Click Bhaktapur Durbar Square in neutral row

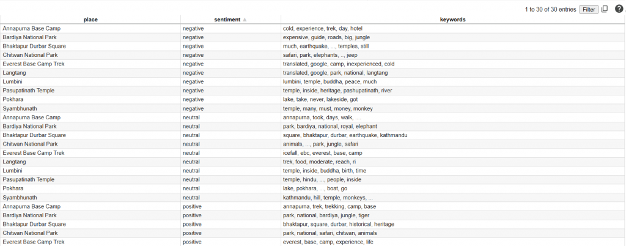[34, 135]
